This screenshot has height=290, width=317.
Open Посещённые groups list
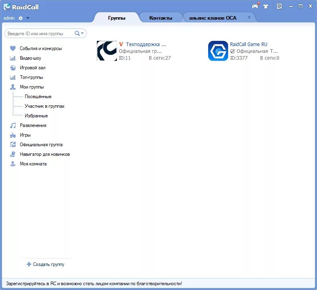(38, 97)
